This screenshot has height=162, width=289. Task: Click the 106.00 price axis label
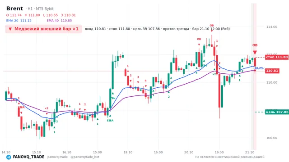coord(272,138)
